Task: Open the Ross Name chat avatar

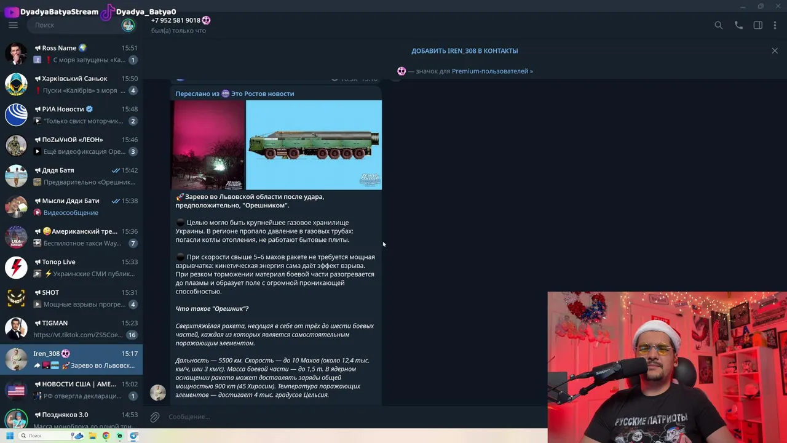Action: coord(17,54)
